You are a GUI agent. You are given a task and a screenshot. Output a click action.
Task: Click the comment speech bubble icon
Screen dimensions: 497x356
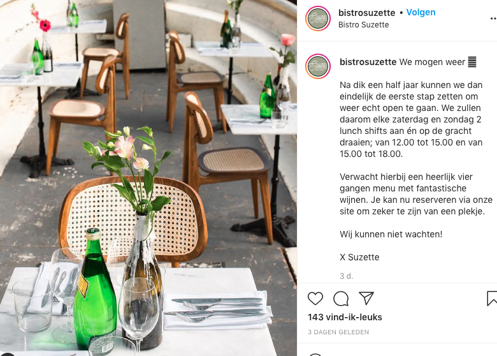tap(341, 299)
